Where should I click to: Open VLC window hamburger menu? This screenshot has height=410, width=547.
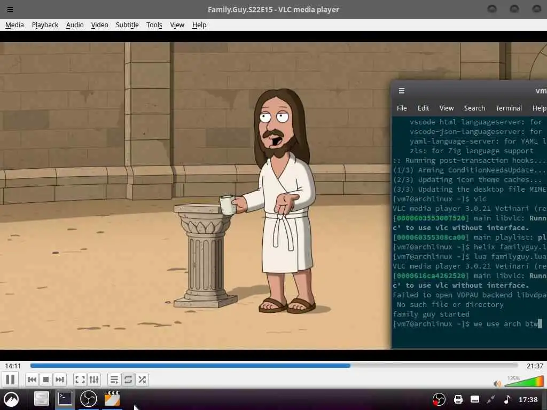tap(10, 10)
